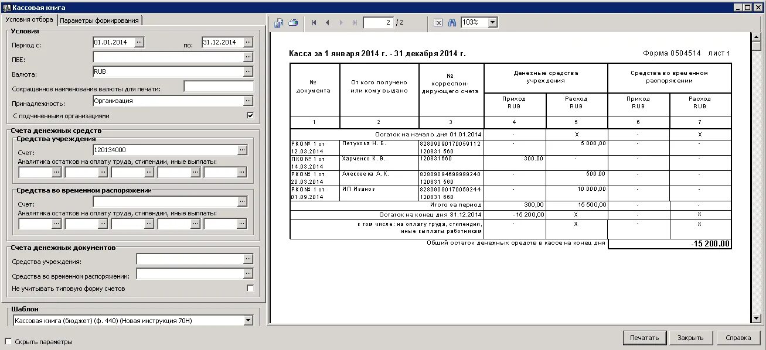The width and height of the screenshot is (766, 350).
Task: Browse Средства во временном распоряжении Счет
Action: click(x=242, y=202)
